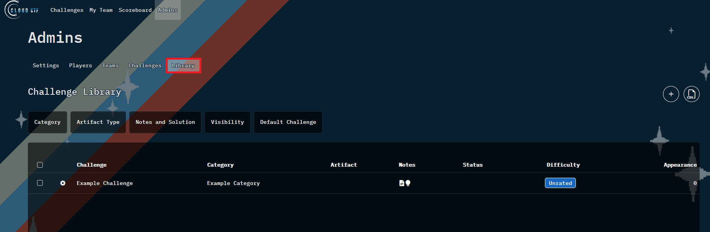Select the Library admin tab

coord(183,65)
